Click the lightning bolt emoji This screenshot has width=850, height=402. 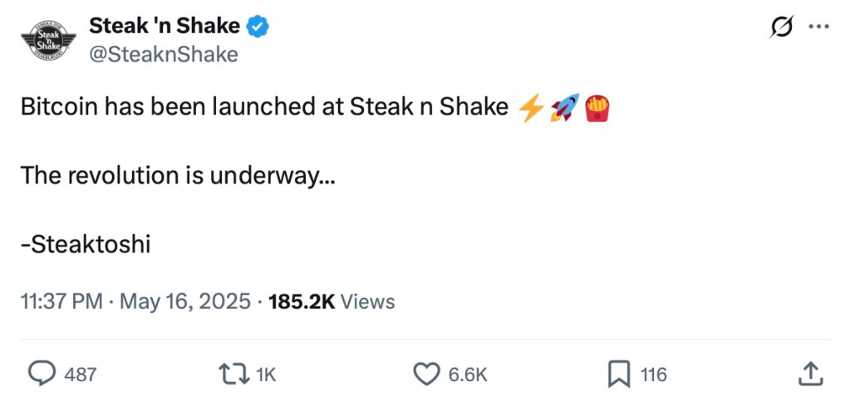tap(530, 108)
